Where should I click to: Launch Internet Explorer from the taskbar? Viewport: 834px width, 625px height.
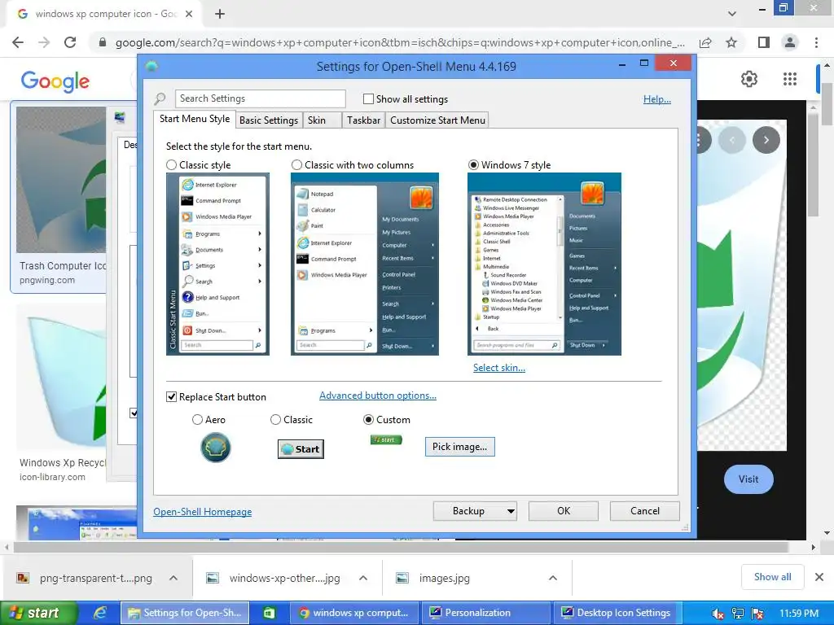point(100,613)
